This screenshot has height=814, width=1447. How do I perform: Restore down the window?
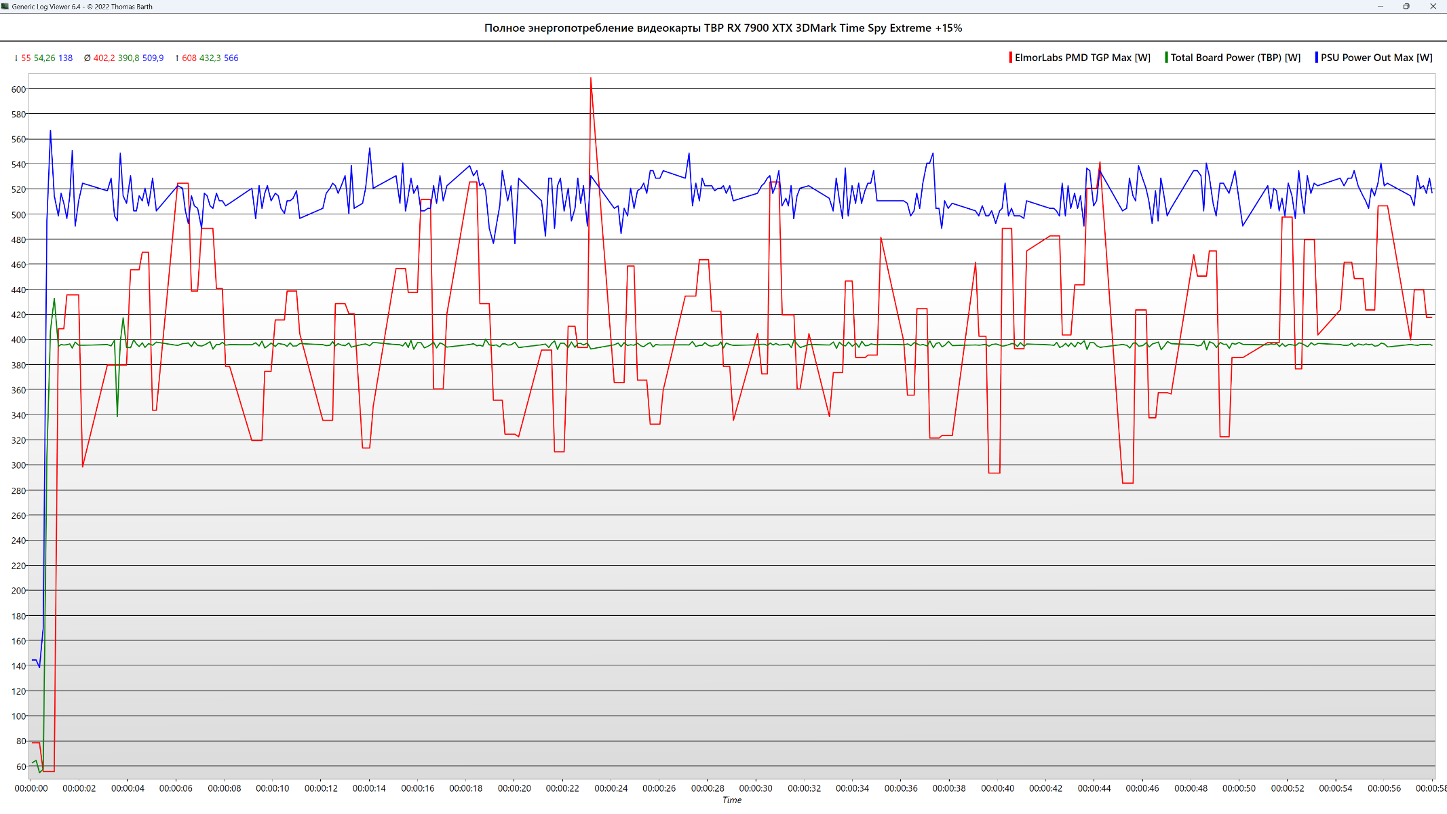[x=1406, y=6]
